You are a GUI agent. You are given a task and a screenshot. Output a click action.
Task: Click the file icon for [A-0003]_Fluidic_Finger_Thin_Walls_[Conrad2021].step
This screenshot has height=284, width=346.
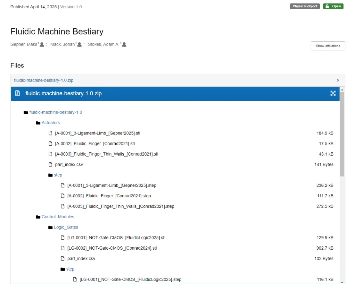click(x=63, y=206)
